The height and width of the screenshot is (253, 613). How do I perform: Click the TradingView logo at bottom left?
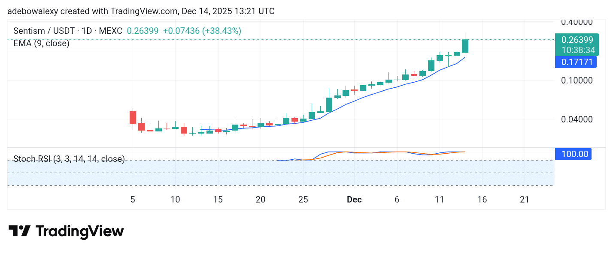(65, 231)
